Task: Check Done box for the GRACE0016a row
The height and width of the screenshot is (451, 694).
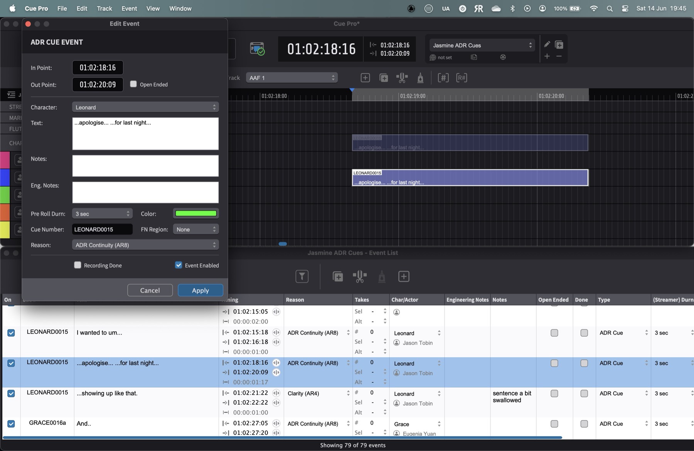Action: pos(584,424)
